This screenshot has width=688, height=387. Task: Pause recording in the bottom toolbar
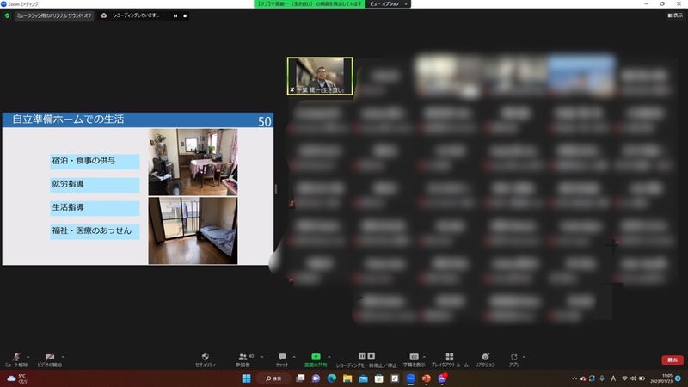362,356
